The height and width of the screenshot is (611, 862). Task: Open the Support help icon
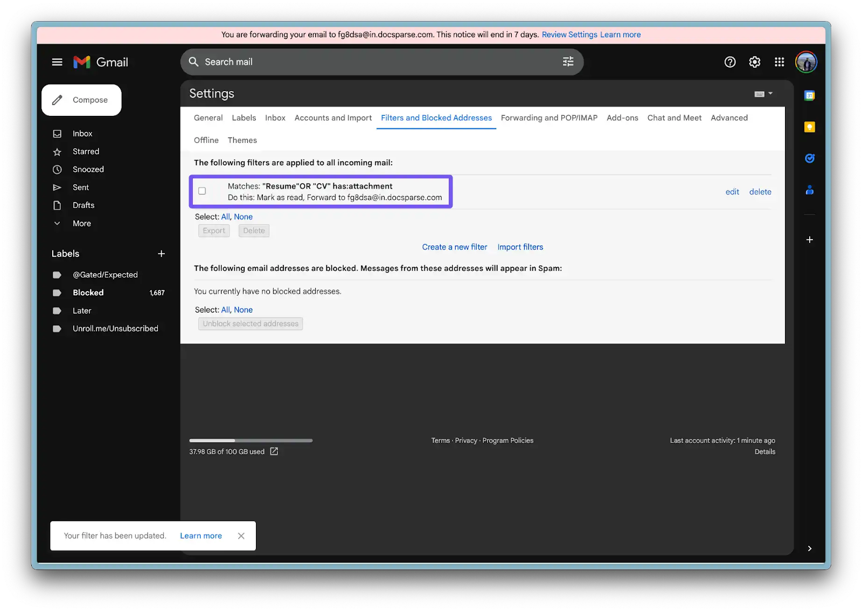[729, 62]
